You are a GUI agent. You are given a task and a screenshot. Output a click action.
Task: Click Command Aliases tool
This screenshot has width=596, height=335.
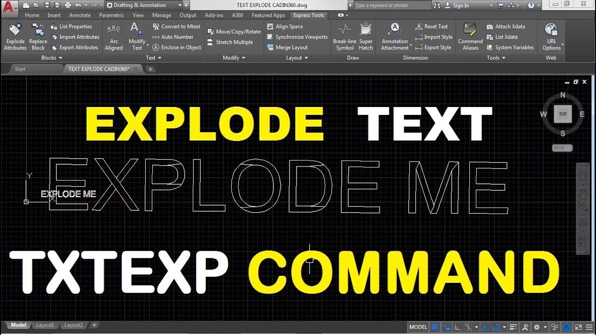coord(470,37)
